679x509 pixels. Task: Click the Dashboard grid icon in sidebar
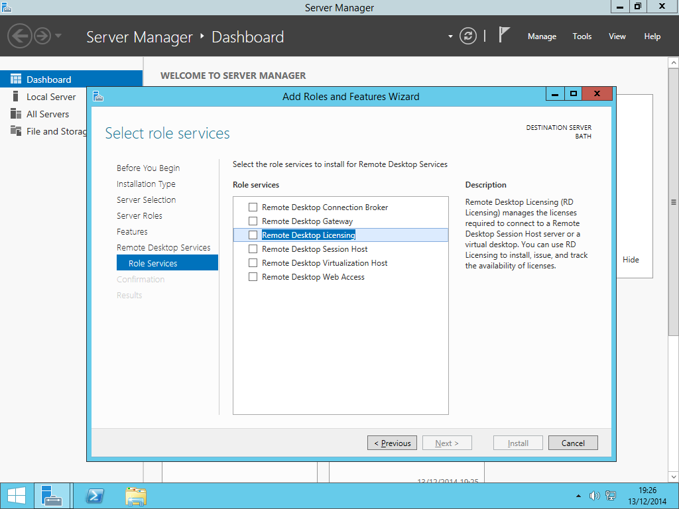click(16, 79)
